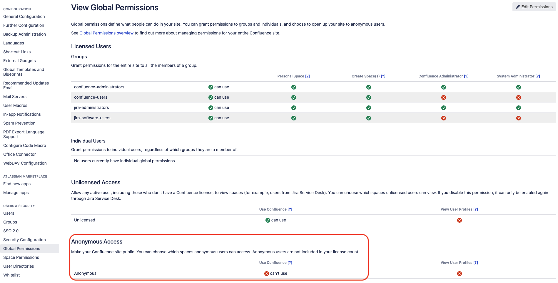The height and width of the screenshot is (283, 558).
Task: Click the Anonymous can't use cross icon
Action: (267, 274)
